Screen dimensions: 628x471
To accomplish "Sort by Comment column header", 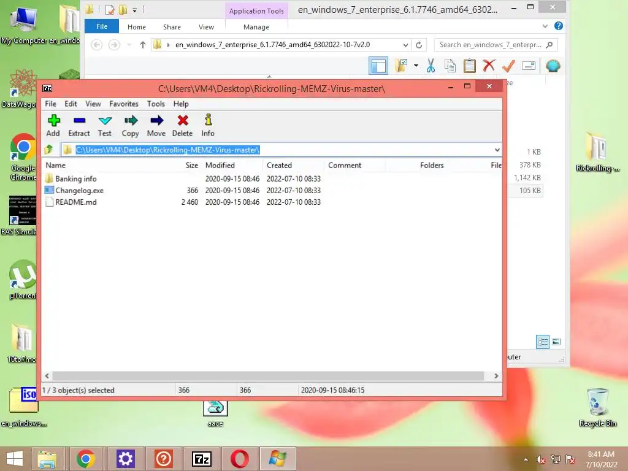I will coord(345,165).
